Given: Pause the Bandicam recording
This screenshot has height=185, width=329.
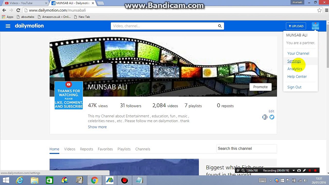Looking at the screenshot, I should 310,170.
